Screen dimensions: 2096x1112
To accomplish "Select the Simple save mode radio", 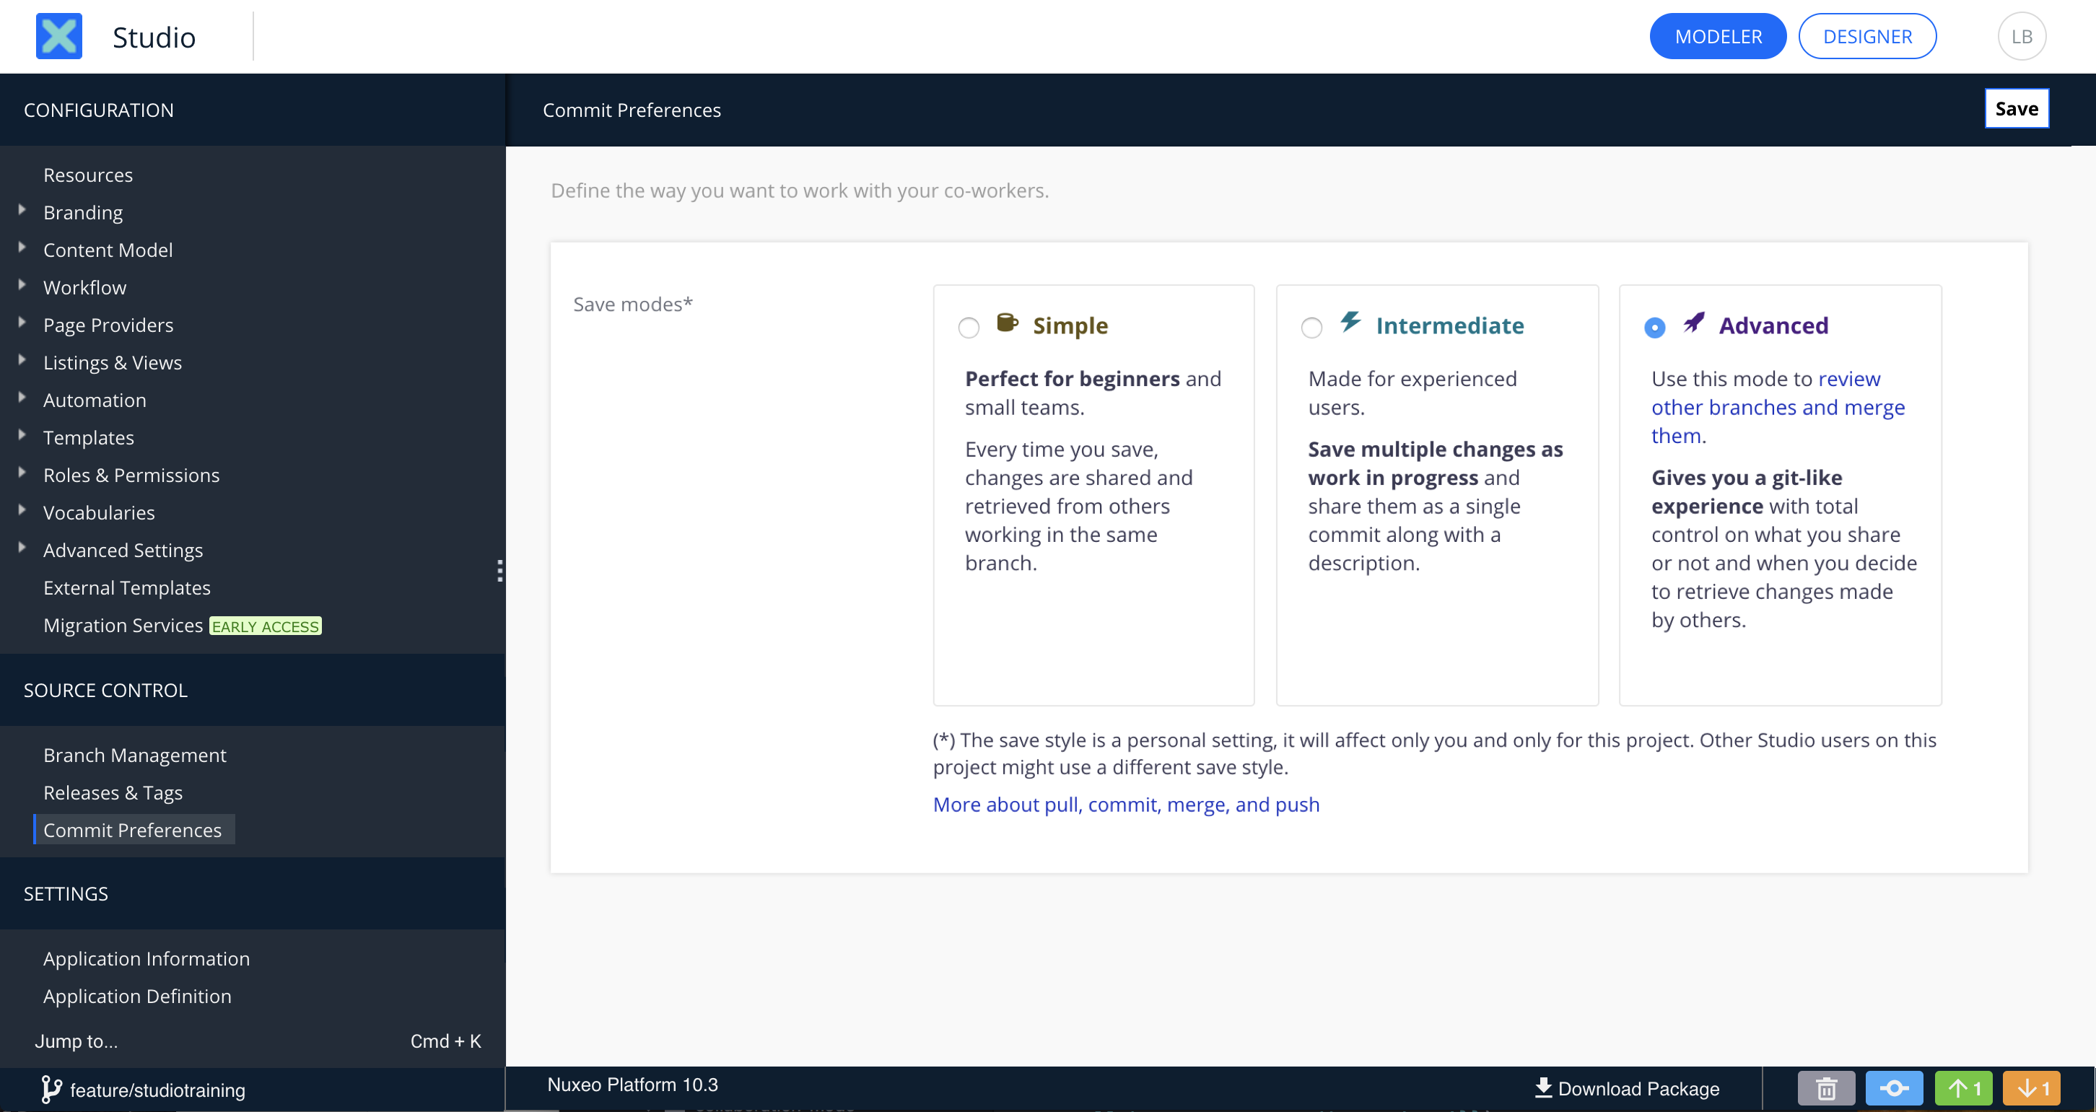I will [x=969, y=328].
